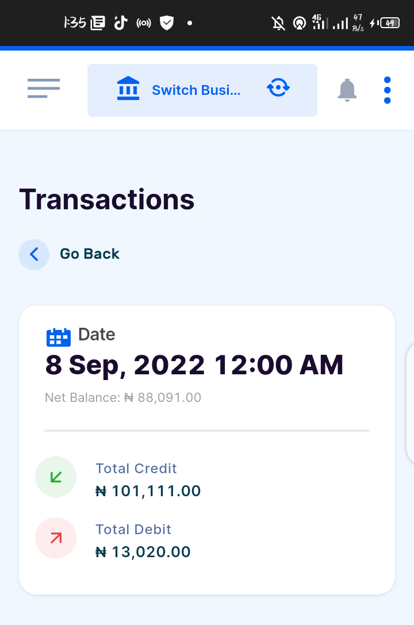Tap the muted bell status icon
The height and width of the screenshot is (625, 414).
pos(278,24)
